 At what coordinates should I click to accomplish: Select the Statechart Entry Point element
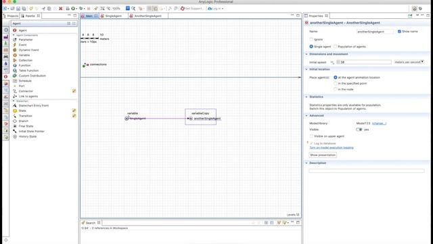point(33,106)
